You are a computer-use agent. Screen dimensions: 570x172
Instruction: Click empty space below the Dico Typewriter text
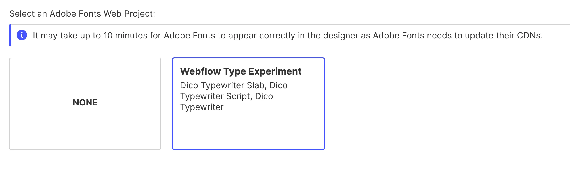(x=248, y=130)
